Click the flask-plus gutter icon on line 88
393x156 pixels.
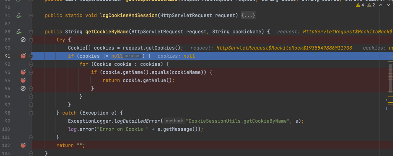point(19,32)
